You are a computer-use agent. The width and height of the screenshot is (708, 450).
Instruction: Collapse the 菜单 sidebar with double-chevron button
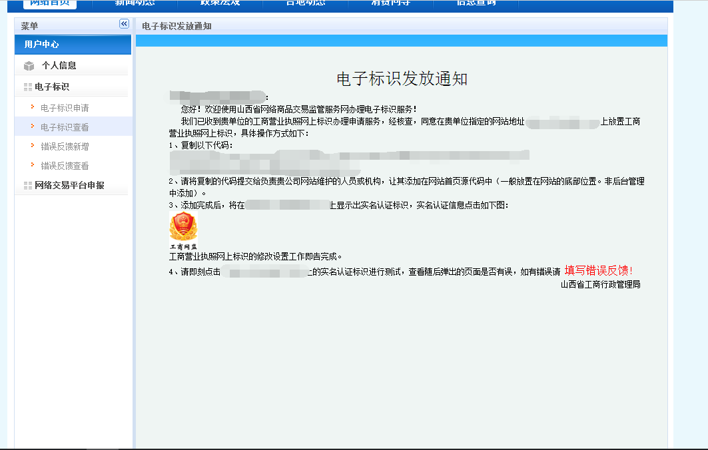124,24
